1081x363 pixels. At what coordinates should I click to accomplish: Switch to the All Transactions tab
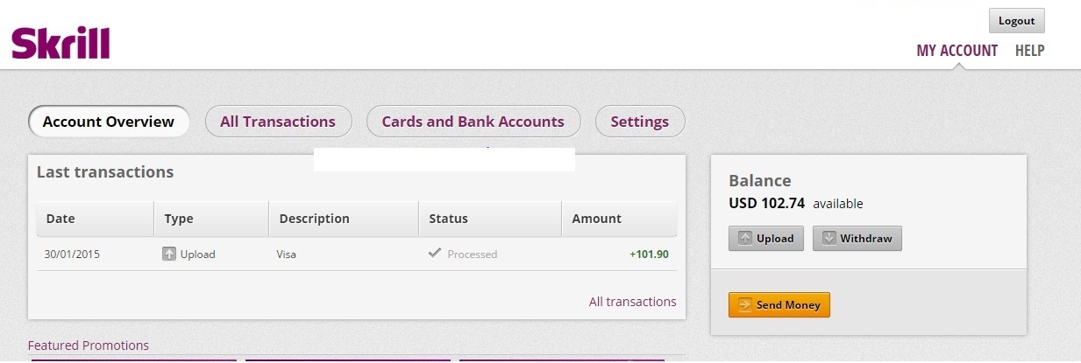(x=278, y=122)
